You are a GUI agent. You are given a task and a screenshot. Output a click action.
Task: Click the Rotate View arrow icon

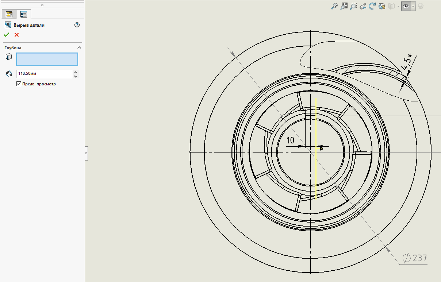coord(372,6)
